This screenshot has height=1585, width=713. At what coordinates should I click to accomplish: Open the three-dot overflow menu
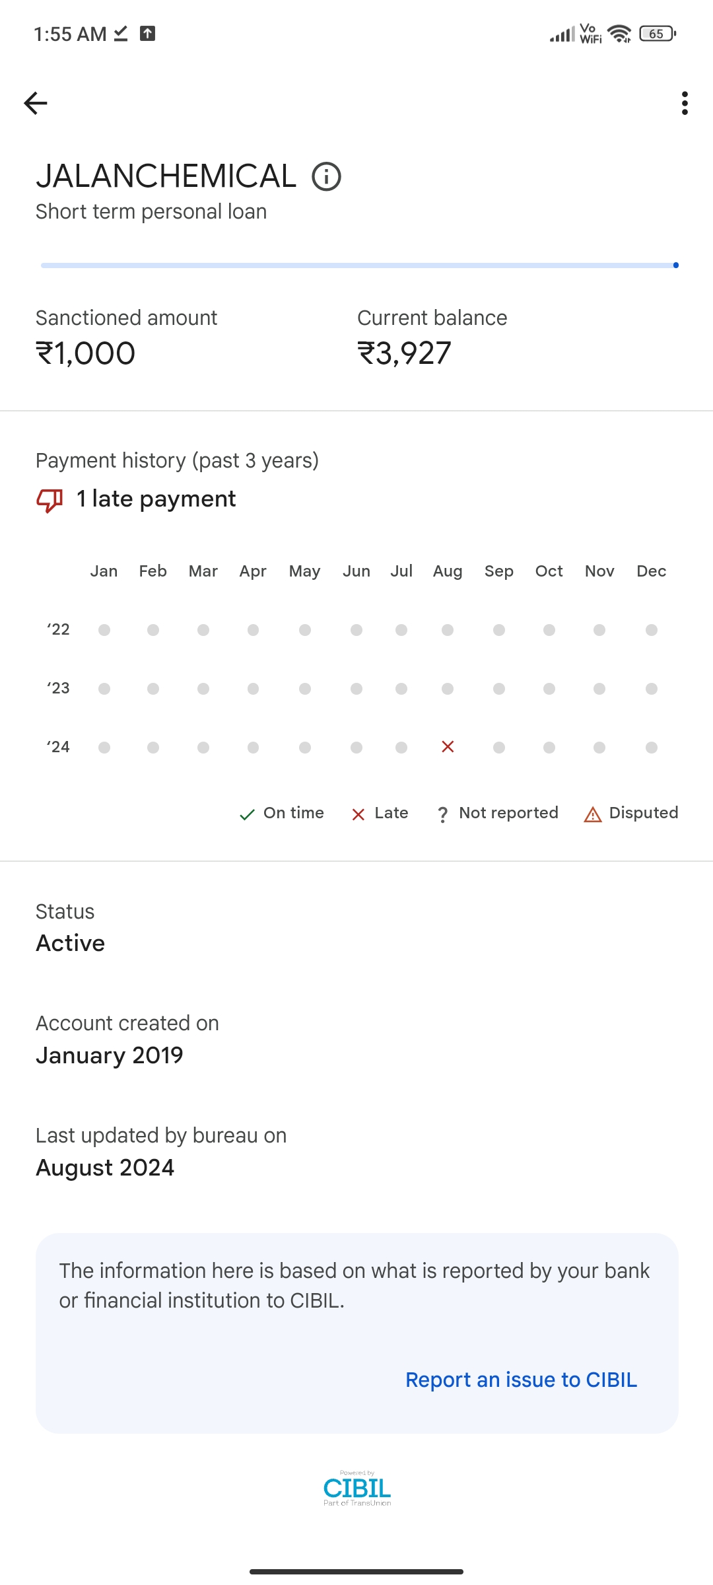(685, 103)
